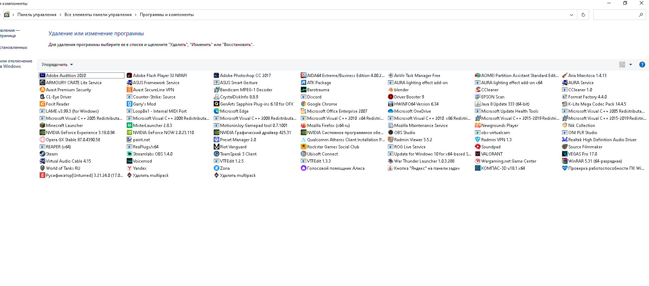Click the Foxit Reader icon
Screen dimensions: 649x286
click(42, 104)
